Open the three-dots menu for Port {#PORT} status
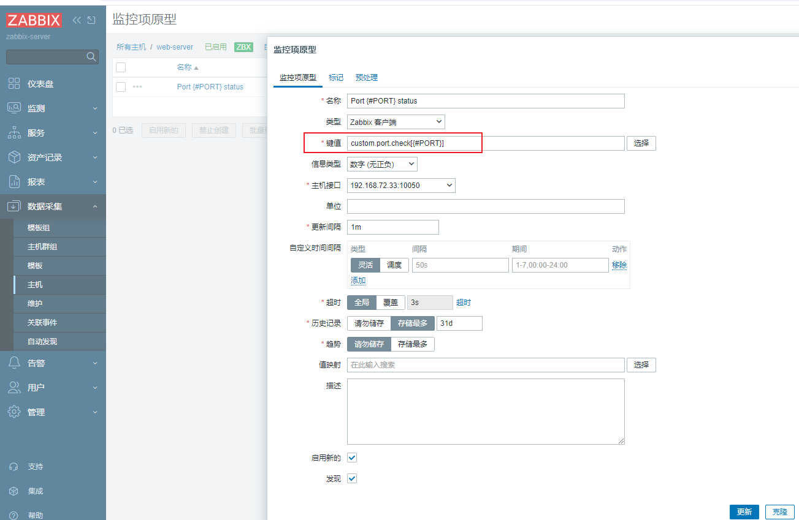Image resolution: width=799 pixels, height=520 pixels. tap(137, 87)
